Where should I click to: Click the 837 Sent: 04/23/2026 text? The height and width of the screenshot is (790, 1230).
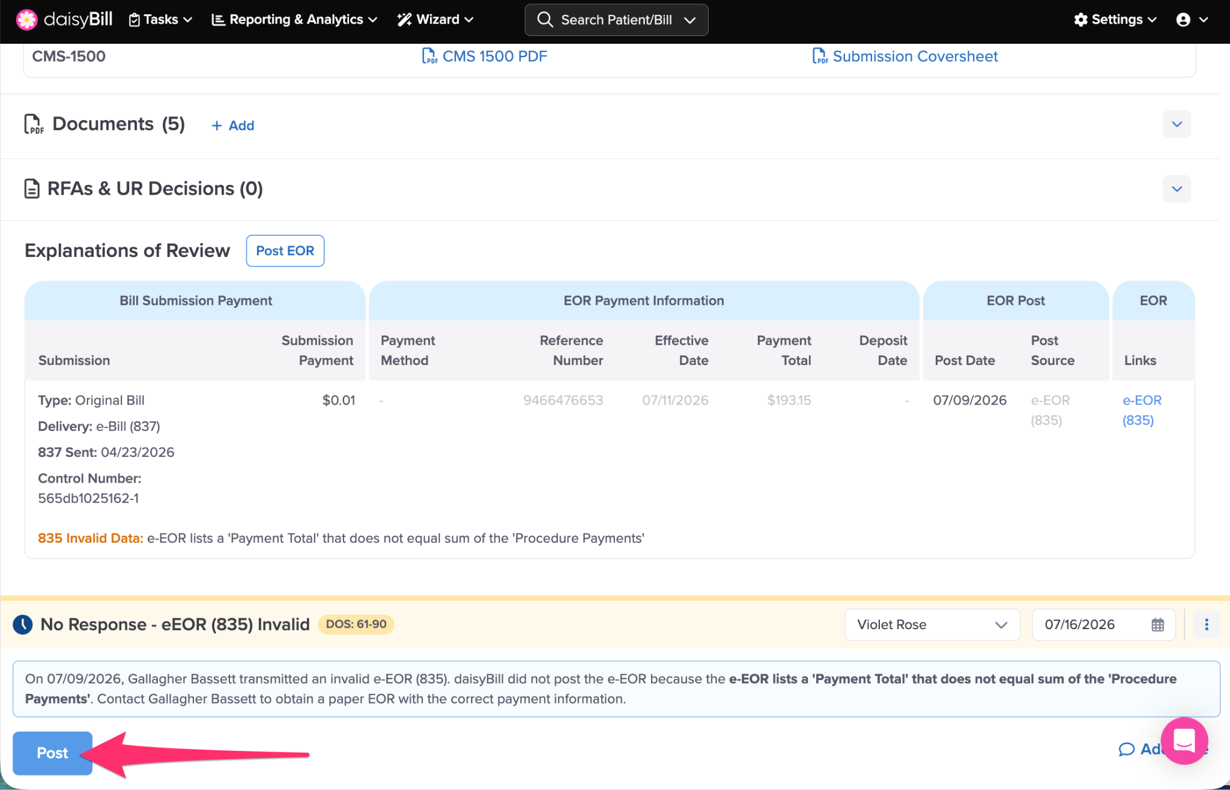(106, 453)
